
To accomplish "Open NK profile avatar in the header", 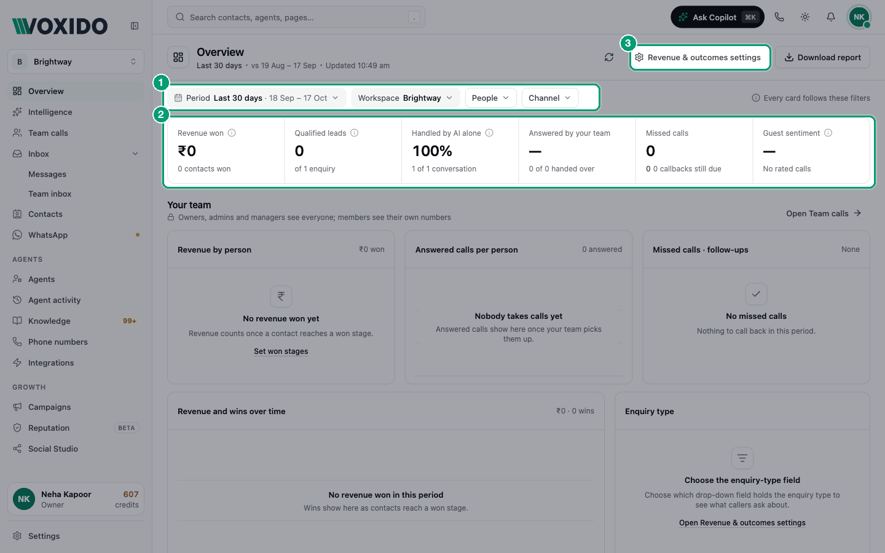I will [859, 17].
